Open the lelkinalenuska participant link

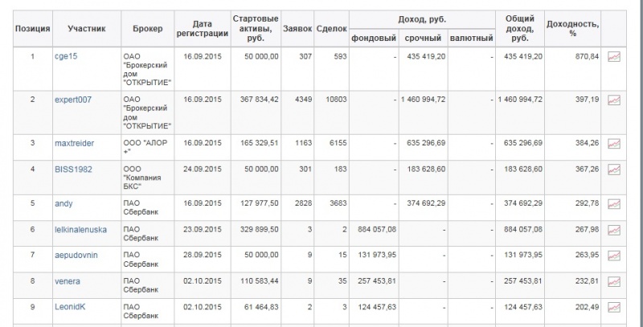click(x=81, y=230)
